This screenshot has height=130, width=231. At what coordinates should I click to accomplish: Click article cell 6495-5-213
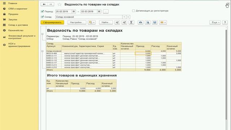(x=54, y=65)
